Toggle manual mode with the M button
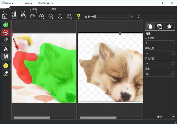The width and height of the screenshot is (177, 124). click(6, 57)
